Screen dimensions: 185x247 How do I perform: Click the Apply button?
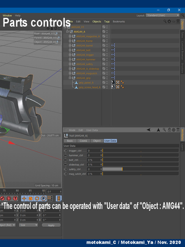tap(51, 225)
